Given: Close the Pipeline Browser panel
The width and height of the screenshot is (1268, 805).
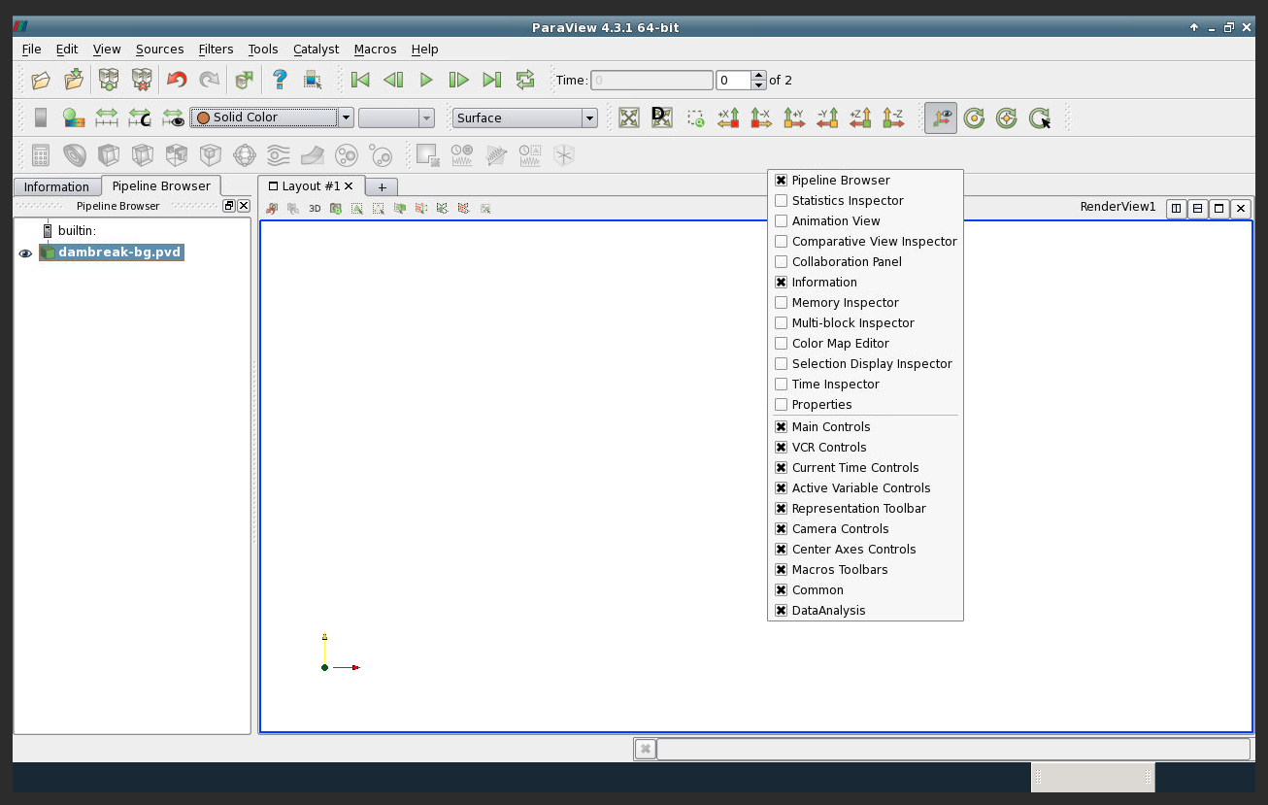Looking at the screenshot, I should pyautogui.click(x=244, y=206).
